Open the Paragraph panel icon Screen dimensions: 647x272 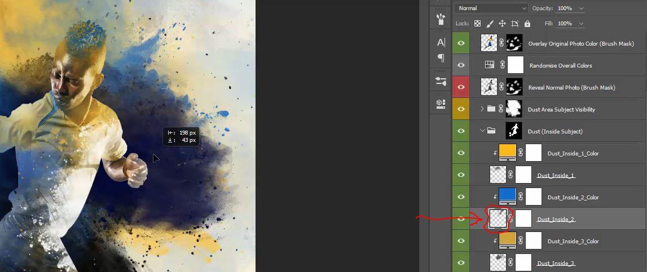441,57
